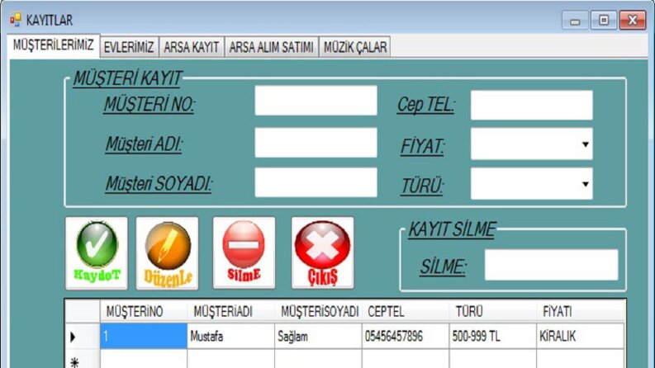Close the KAYITLAR window
This screenshot has height=368, width=655.
click(633, 20)
